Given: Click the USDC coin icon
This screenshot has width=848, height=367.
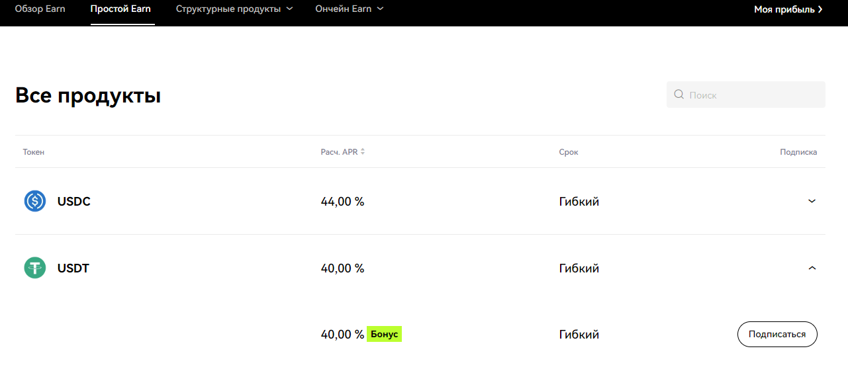Looking at the screenshot, I should click(x=35, y=201).
